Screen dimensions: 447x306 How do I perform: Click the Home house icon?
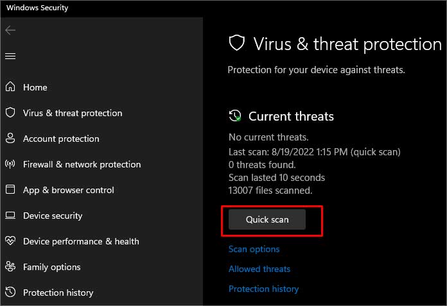click(10, 87)
